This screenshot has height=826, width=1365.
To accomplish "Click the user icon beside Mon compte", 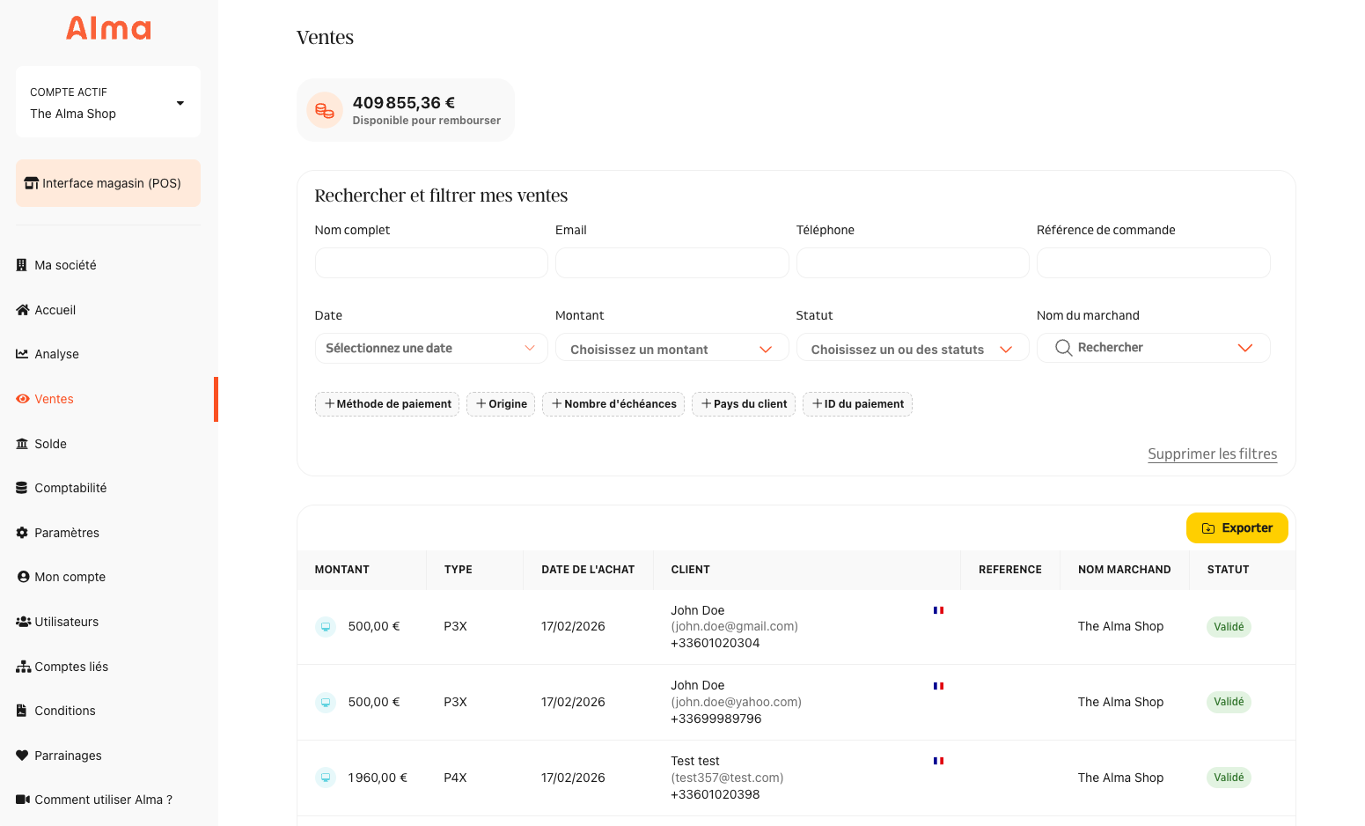I will click(x=23, y=577).
